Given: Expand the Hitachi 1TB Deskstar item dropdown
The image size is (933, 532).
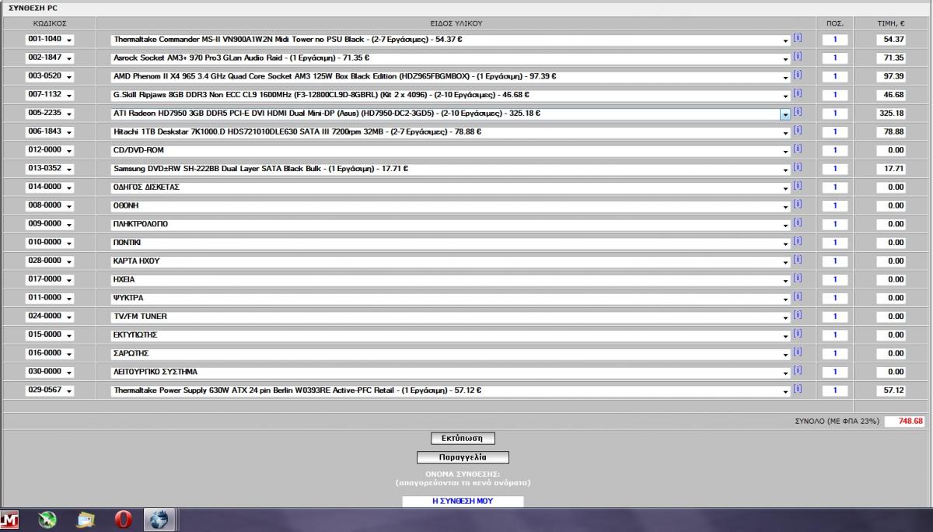Looking at the screenshot, I should pos(785,132).
